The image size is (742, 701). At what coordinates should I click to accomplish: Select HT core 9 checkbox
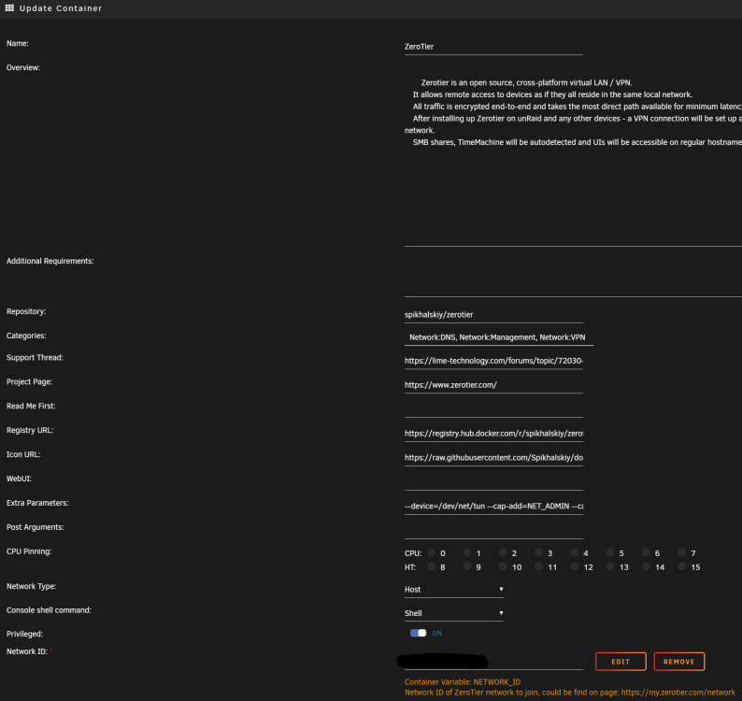[467, 566]
